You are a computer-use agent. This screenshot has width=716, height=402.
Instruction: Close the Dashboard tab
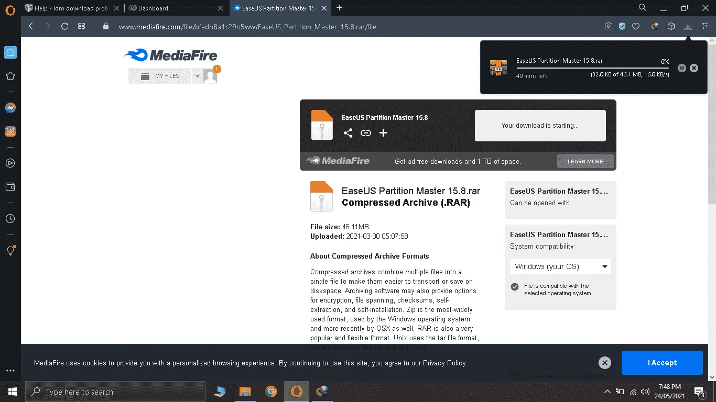(220, 8)
